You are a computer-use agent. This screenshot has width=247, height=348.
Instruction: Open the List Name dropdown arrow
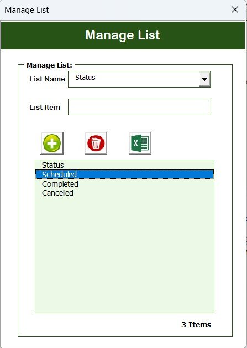204,79
